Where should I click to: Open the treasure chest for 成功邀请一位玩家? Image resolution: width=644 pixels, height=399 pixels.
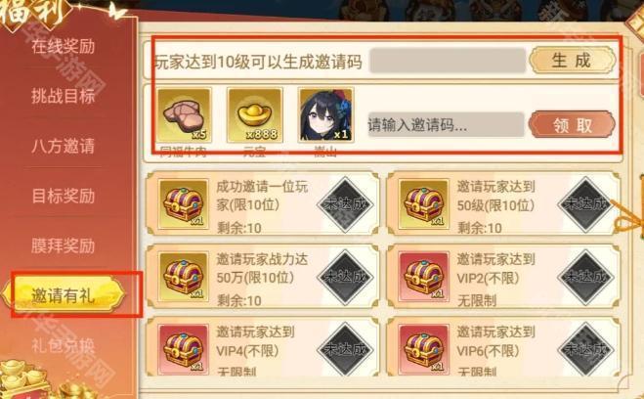coord(183,203)
